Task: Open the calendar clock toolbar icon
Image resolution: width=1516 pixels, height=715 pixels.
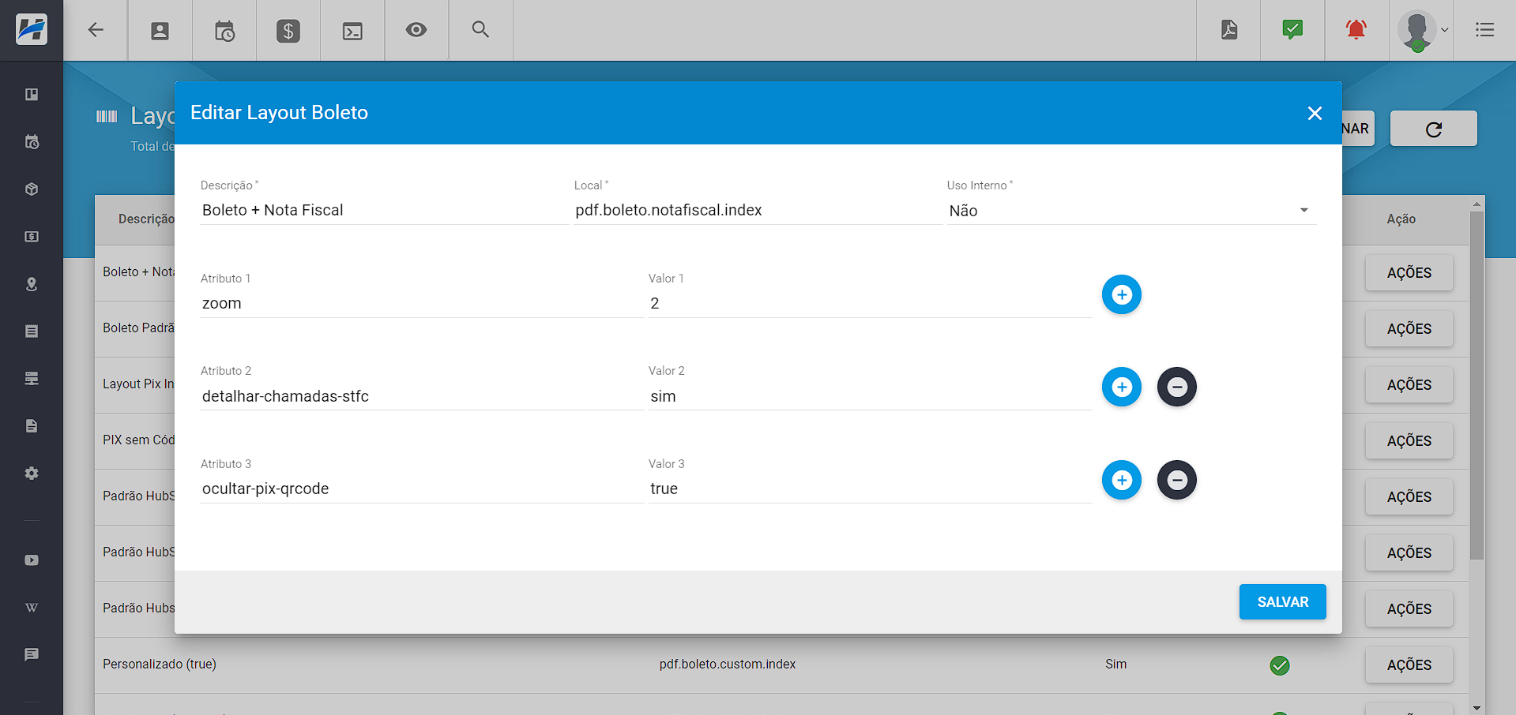Action: click(224, 31)
